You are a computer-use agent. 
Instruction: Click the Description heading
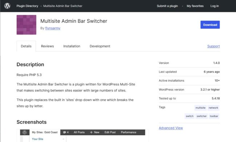(x=30, y=64)
